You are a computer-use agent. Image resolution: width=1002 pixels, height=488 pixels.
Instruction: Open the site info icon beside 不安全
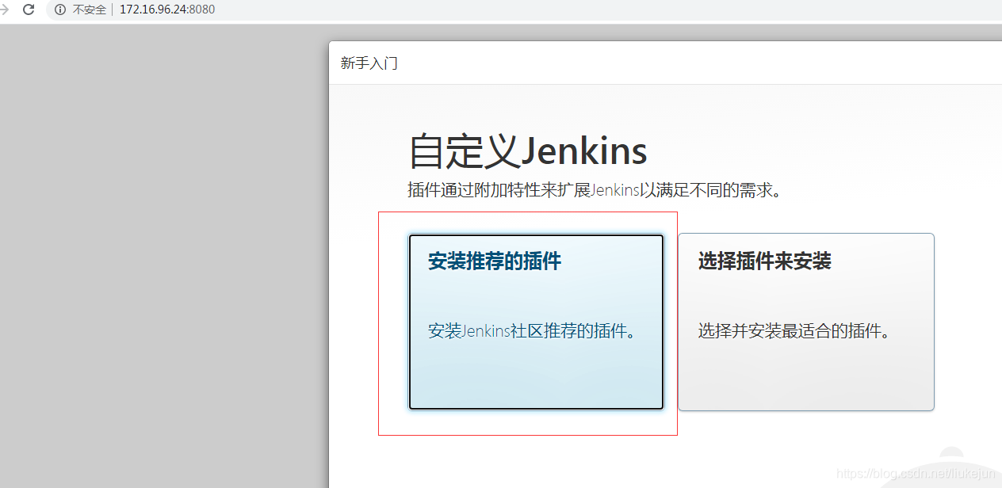60,10
